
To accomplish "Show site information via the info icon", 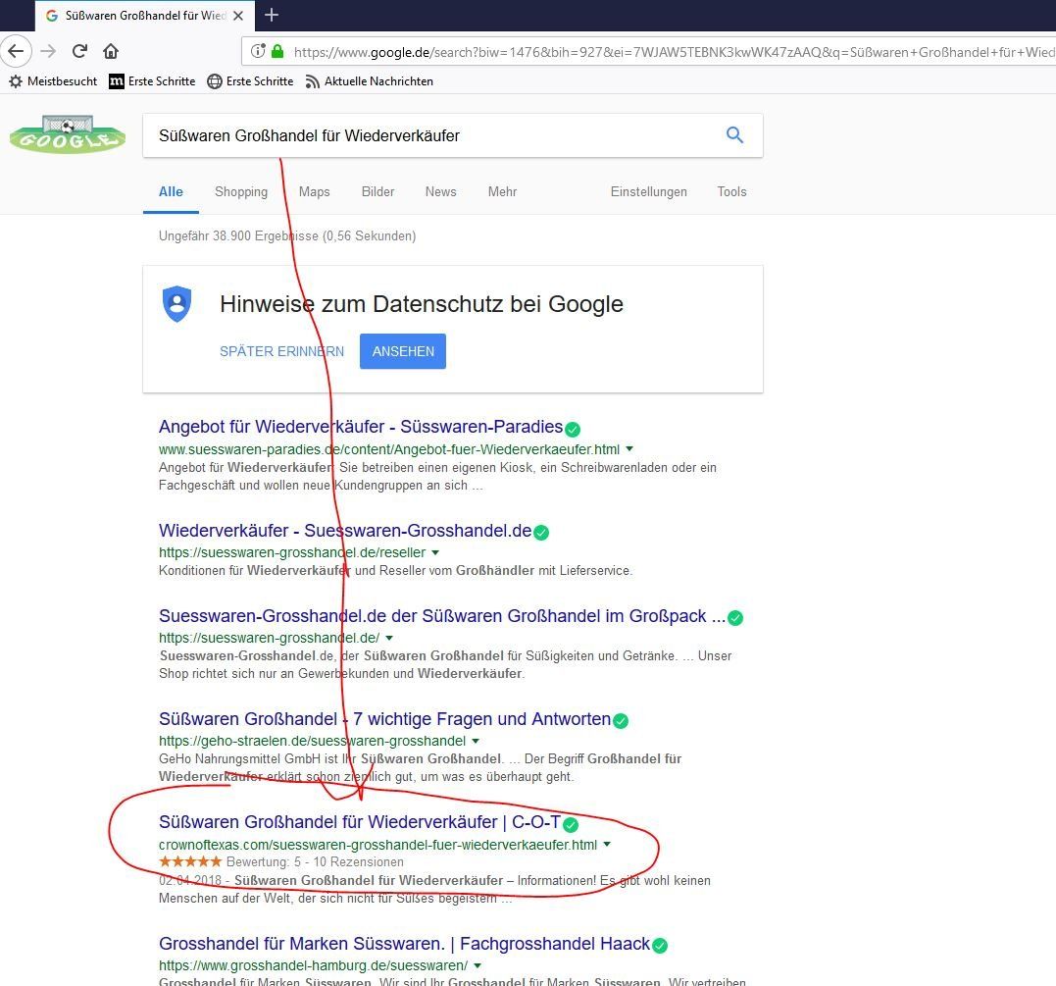I will 258,51.
